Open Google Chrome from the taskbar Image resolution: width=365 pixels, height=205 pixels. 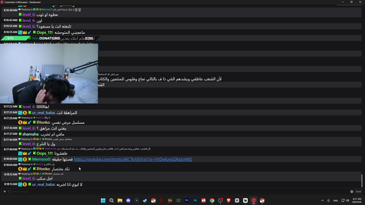point(212,200)
